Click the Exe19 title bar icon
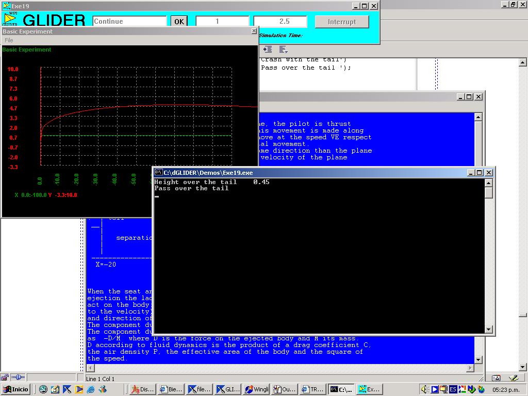 (x=6, y=6)
